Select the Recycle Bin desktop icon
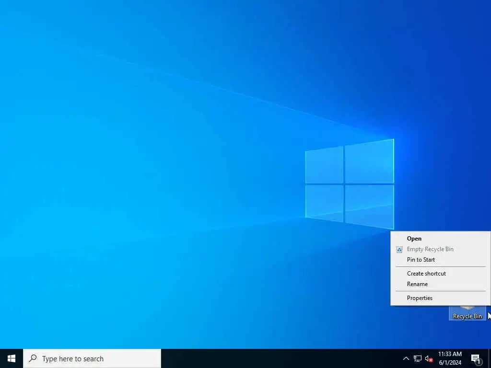 click(x=467, y=313)
